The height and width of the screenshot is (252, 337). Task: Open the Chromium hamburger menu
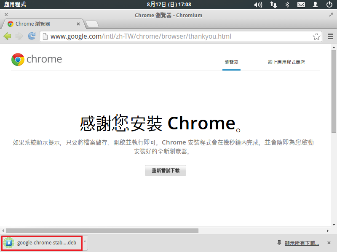click(330, 37)
